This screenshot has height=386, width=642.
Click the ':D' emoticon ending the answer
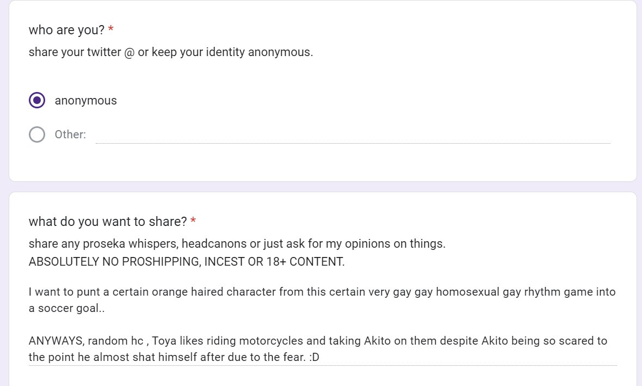314,357
